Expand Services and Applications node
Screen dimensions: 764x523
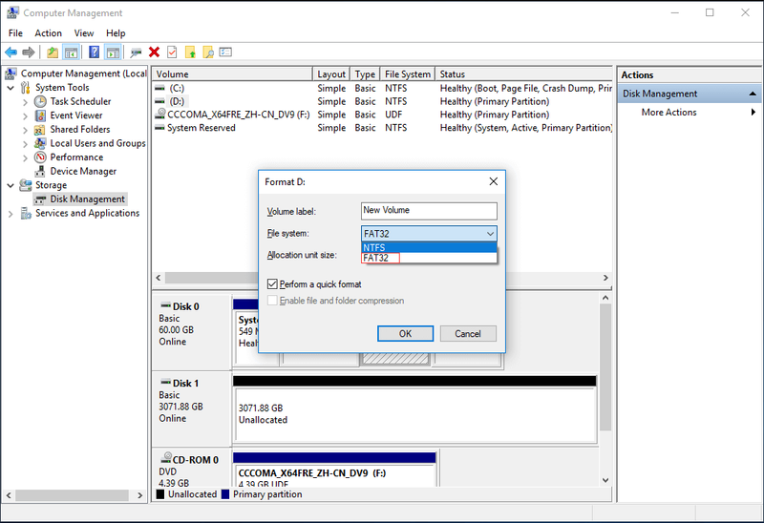click(x=11, y=213)
